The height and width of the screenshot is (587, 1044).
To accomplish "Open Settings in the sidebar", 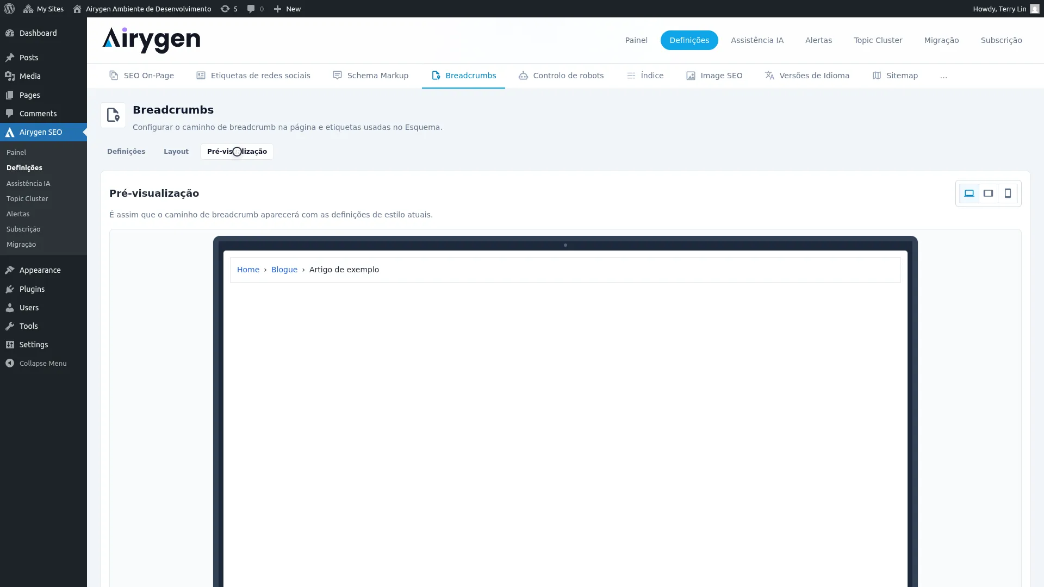I will click(43, 345).
